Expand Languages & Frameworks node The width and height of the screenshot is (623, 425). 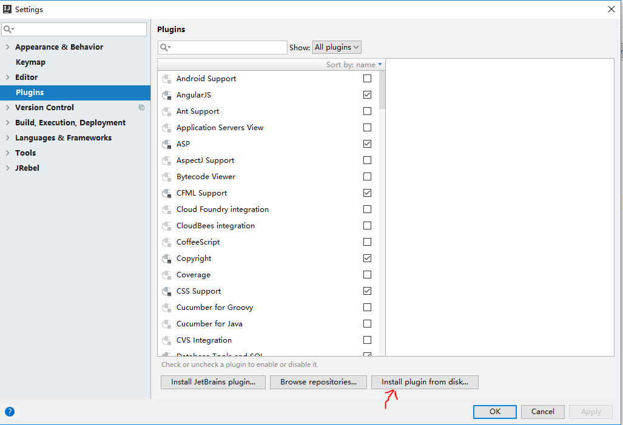tap(7, 137)
